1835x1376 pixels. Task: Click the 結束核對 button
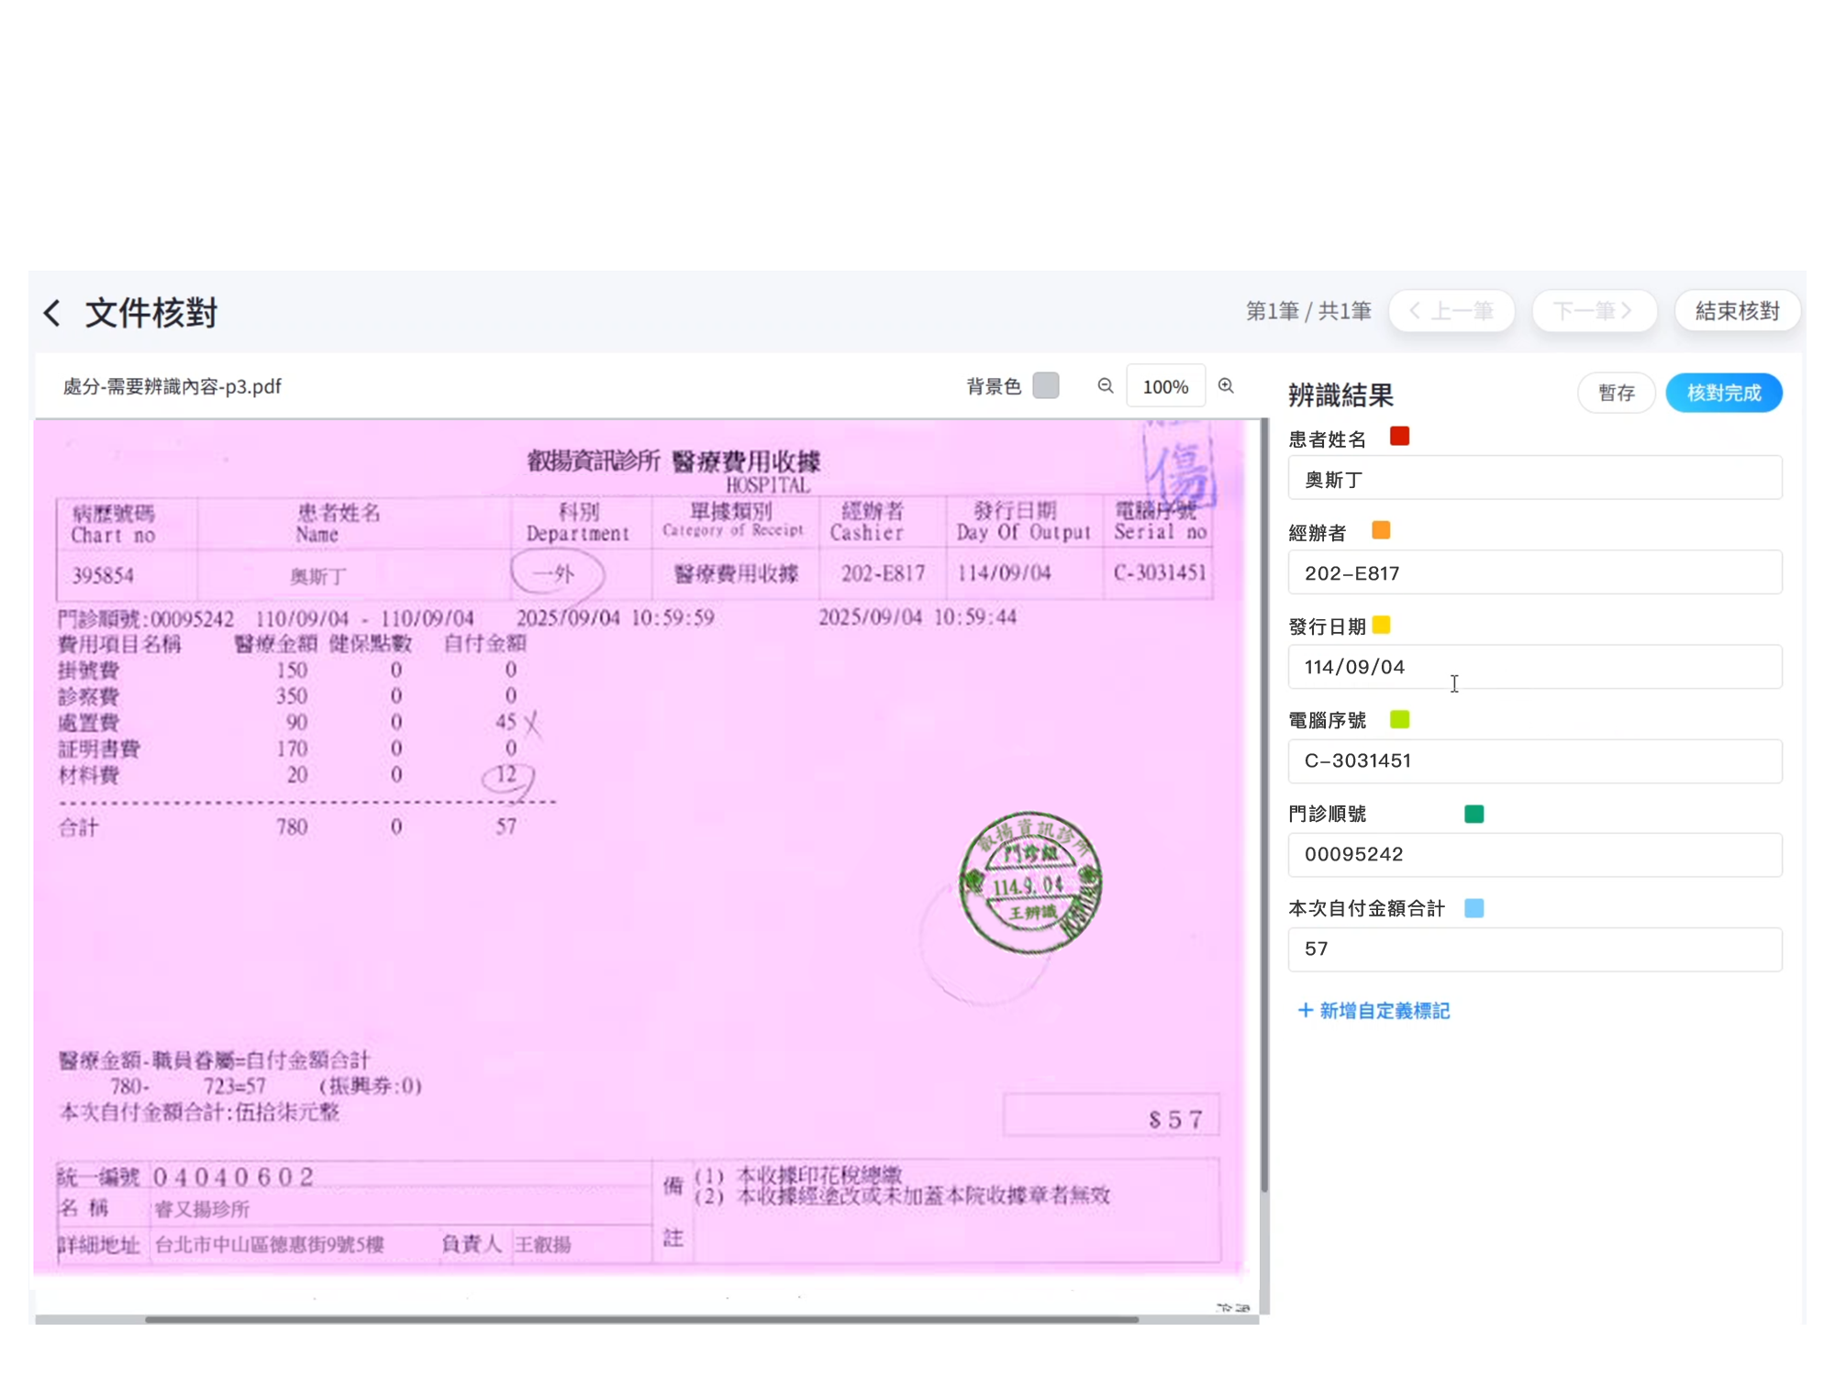point(1737,311)
